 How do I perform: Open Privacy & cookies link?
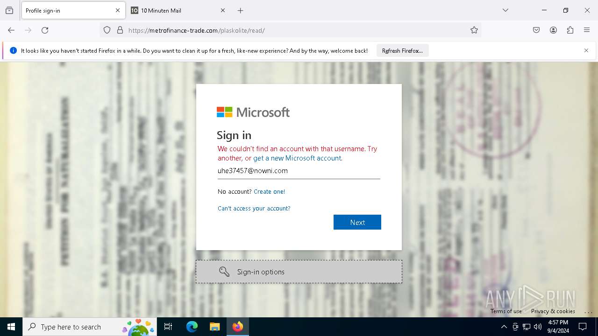[x=553, y=311]
